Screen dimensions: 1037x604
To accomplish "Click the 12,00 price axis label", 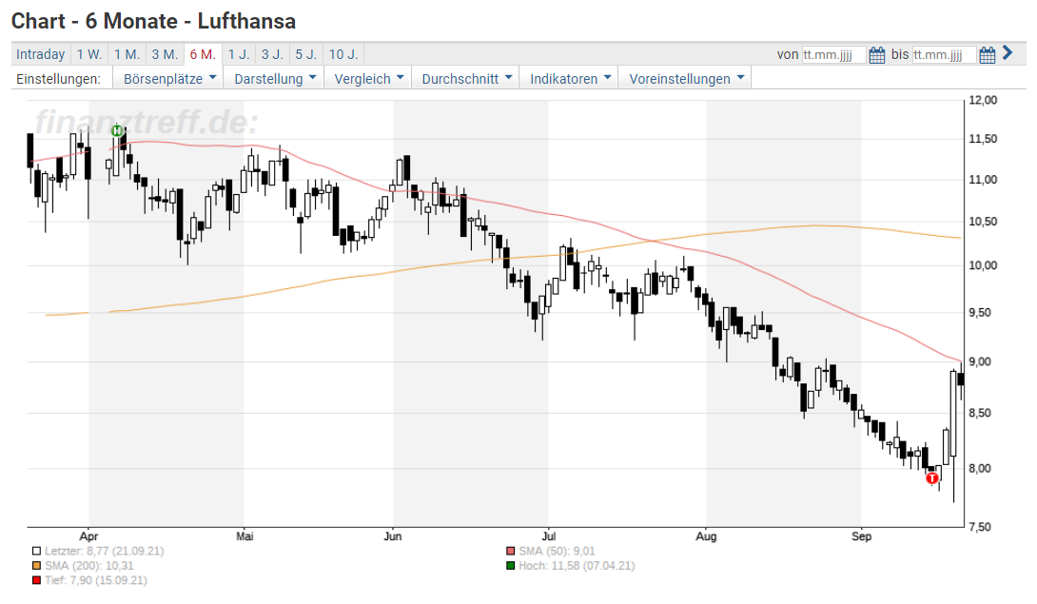I will 983,101.
